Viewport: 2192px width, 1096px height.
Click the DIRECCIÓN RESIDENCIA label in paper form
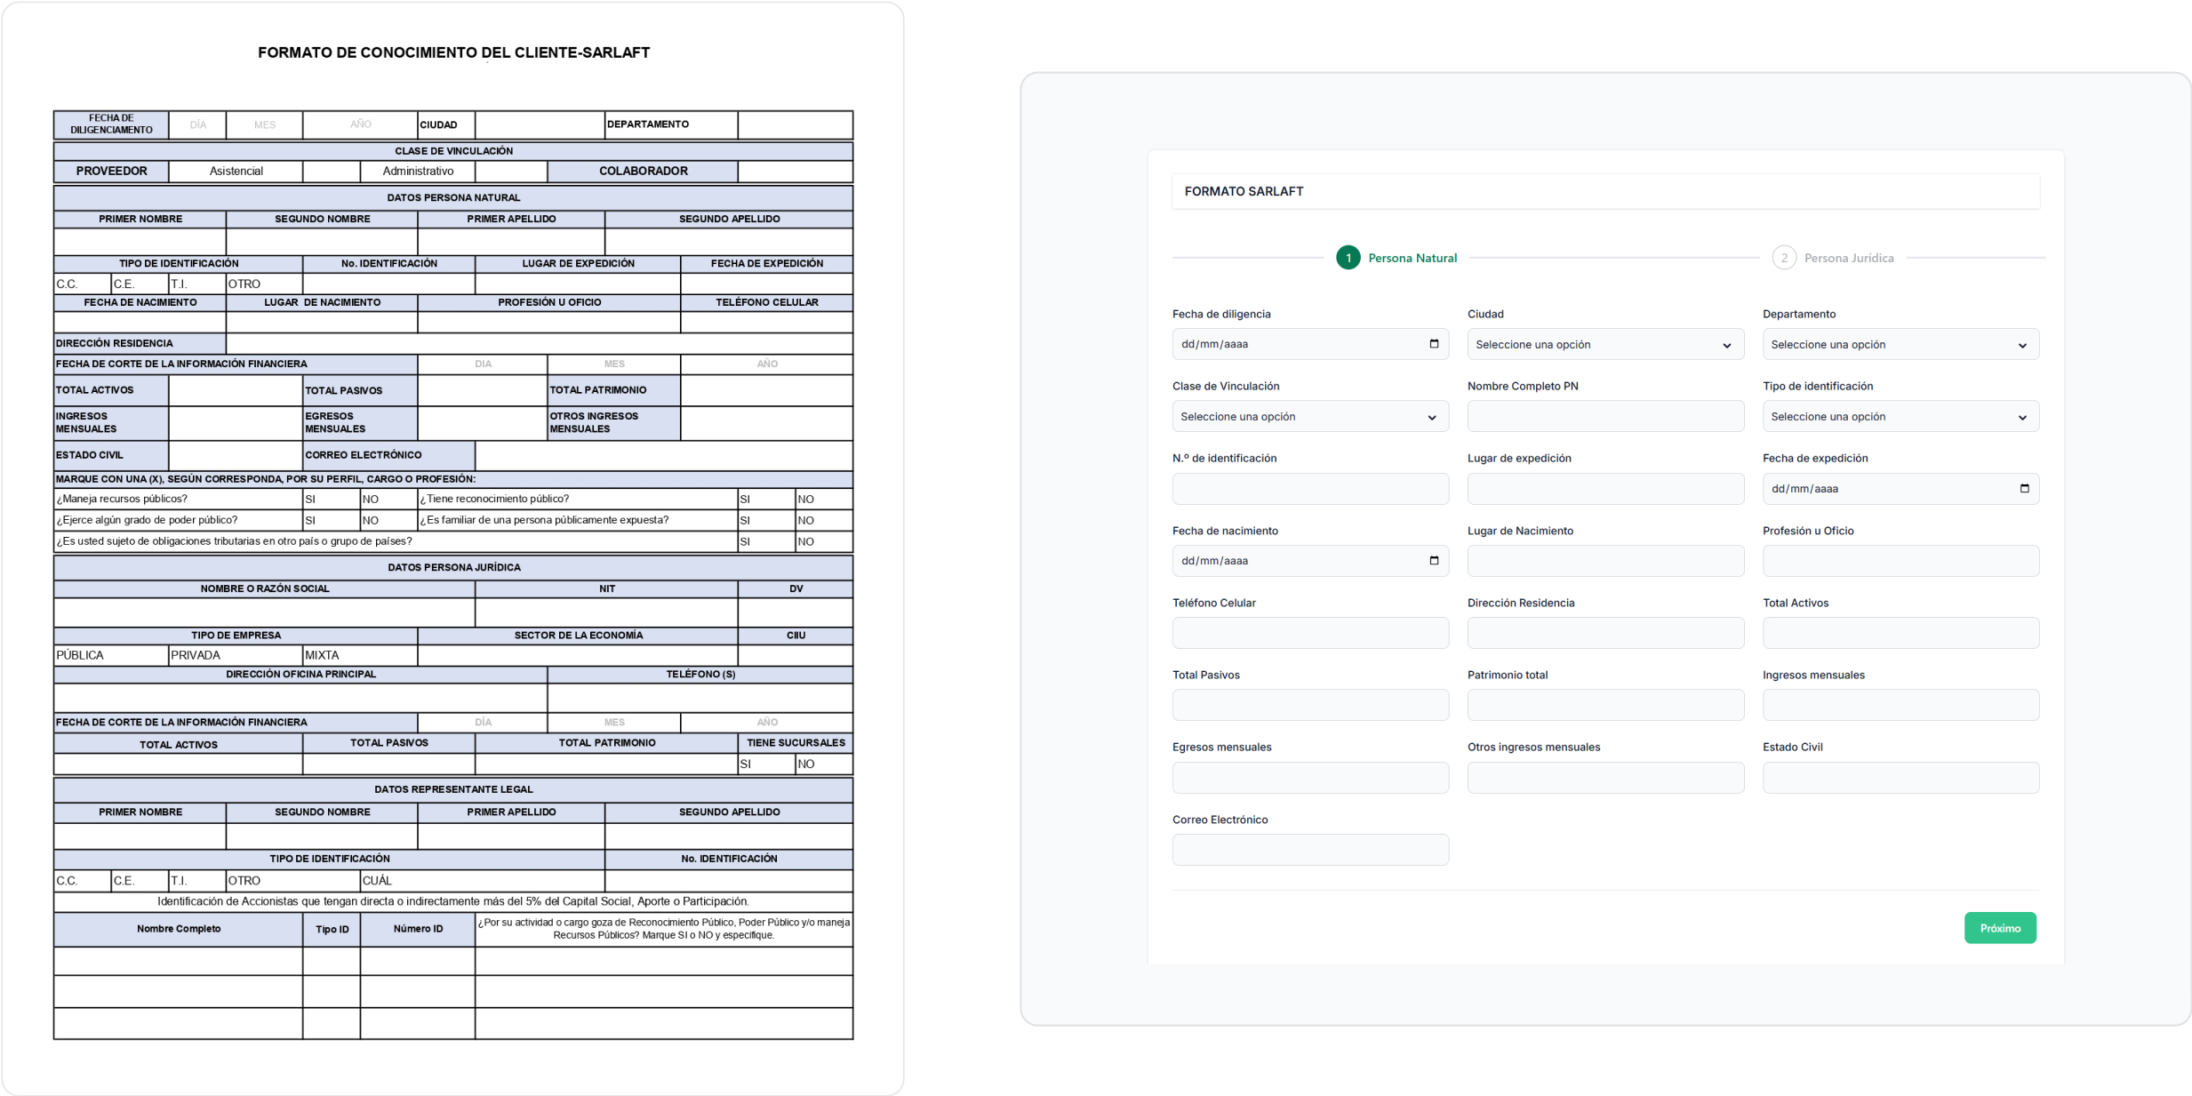[x=140, y=343]
